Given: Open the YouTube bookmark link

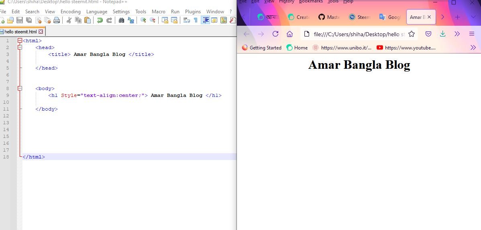Looking at the screenshot, I should [x=406, y=47].
